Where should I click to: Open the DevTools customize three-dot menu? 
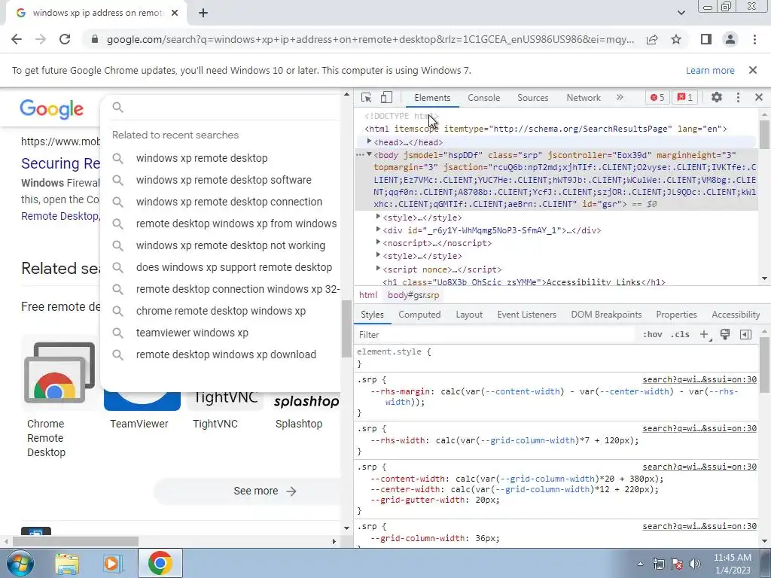(738, 97)
